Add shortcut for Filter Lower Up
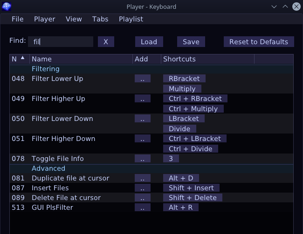This screenshot has height=234, width=303. (x=143, y=79)
